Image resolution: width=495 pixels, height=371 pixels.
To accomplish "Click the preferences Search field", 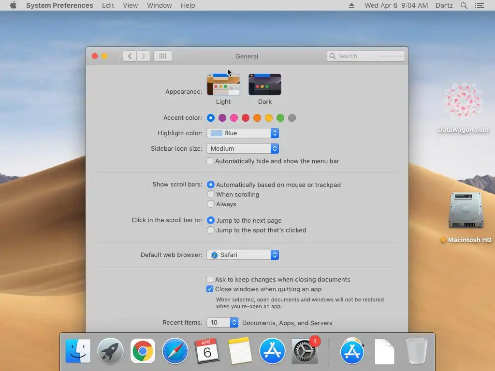I will 366,56.
